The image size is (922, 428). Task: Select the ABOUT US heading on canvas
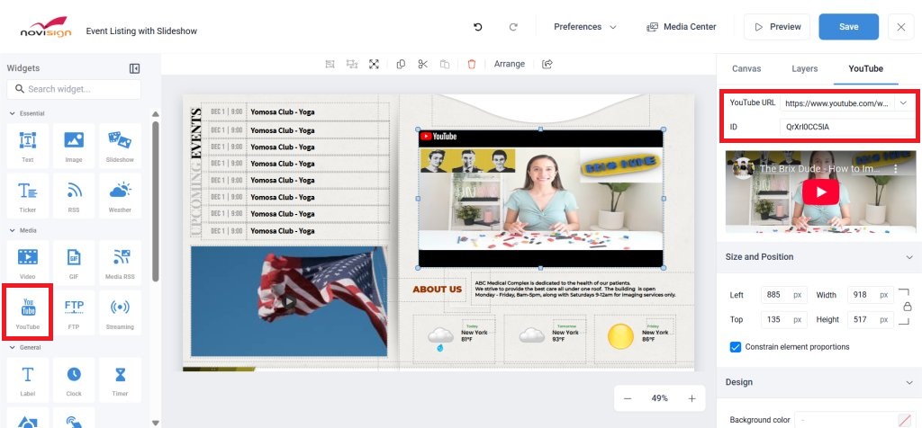click(437, 290)
